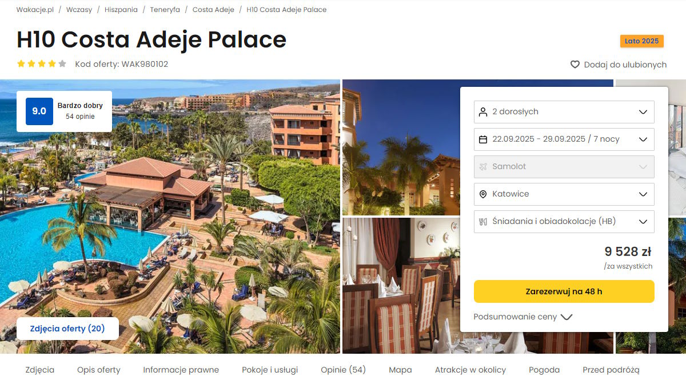Follow the Teneryfa breadcrumb link

click(165, 10)
